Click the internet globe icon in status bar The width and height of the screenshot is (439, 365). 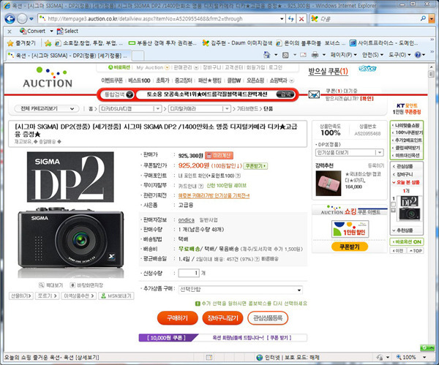point(260,358)
